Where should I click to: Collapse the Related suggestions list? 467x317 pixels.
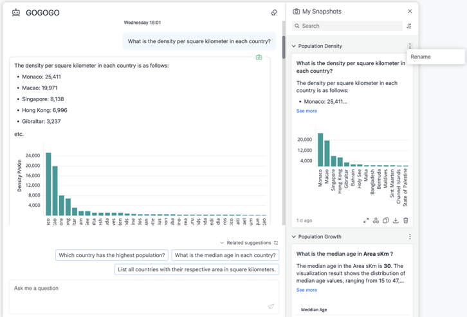point(222,243)
